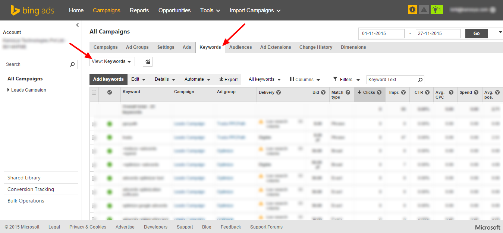Click the Clicks column help icon
The width and height of the screenshot is (503, 233).
379,92
